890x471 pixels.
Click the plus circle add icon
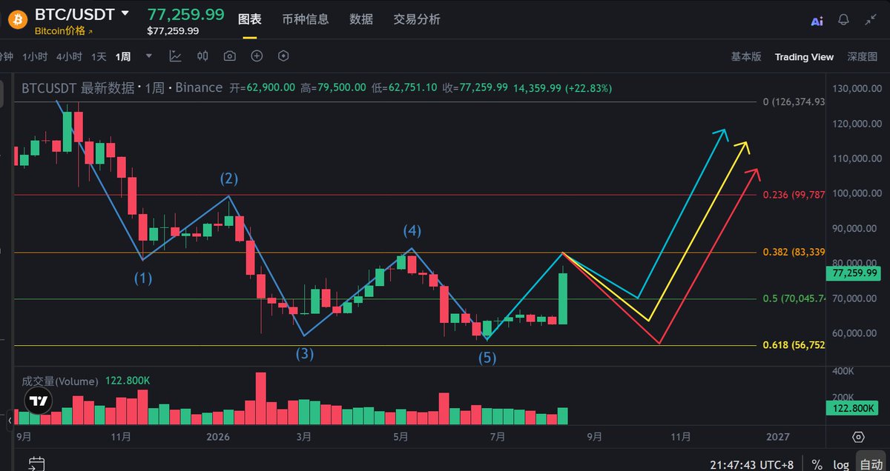[x=257, y=56]
